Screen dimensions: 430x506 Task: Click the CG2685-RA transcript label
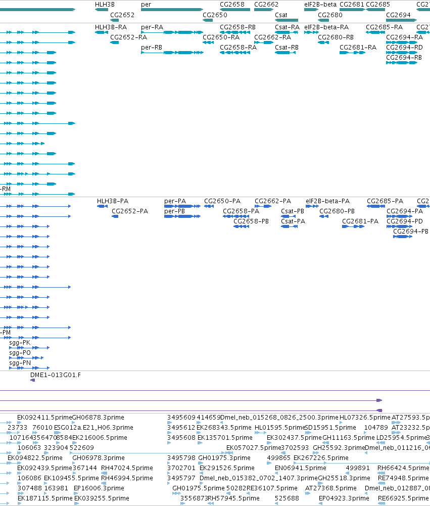point(384,27)
